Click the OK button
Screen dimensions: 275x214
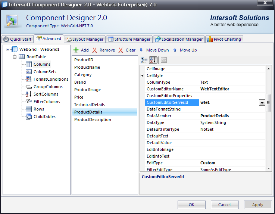click(x=191, y=205)
